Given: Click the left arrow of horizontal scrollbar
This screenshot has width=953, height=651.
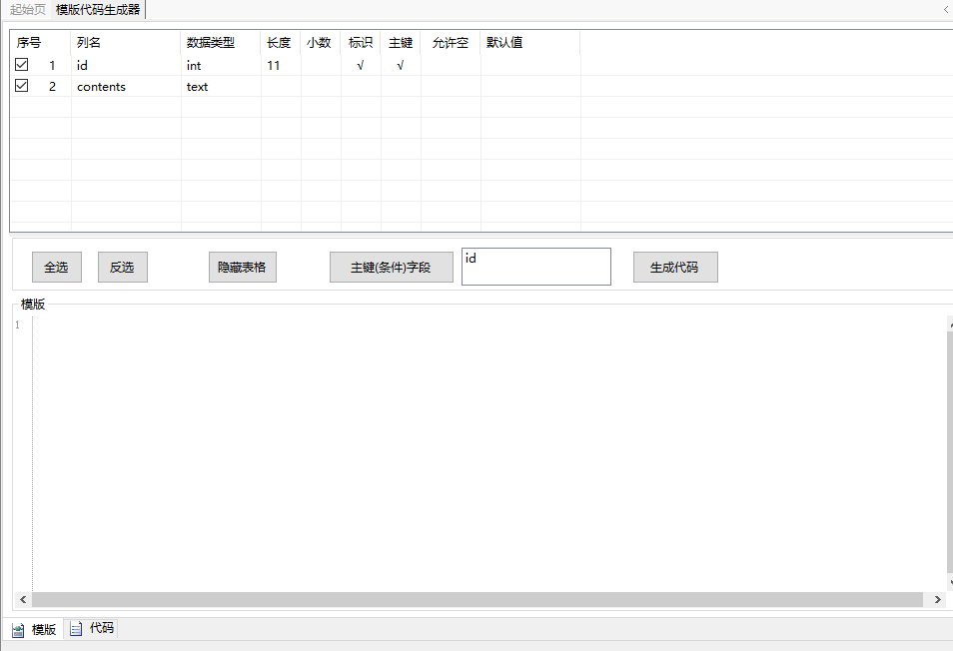Looking at the screenshot, I should click(23, 599).
